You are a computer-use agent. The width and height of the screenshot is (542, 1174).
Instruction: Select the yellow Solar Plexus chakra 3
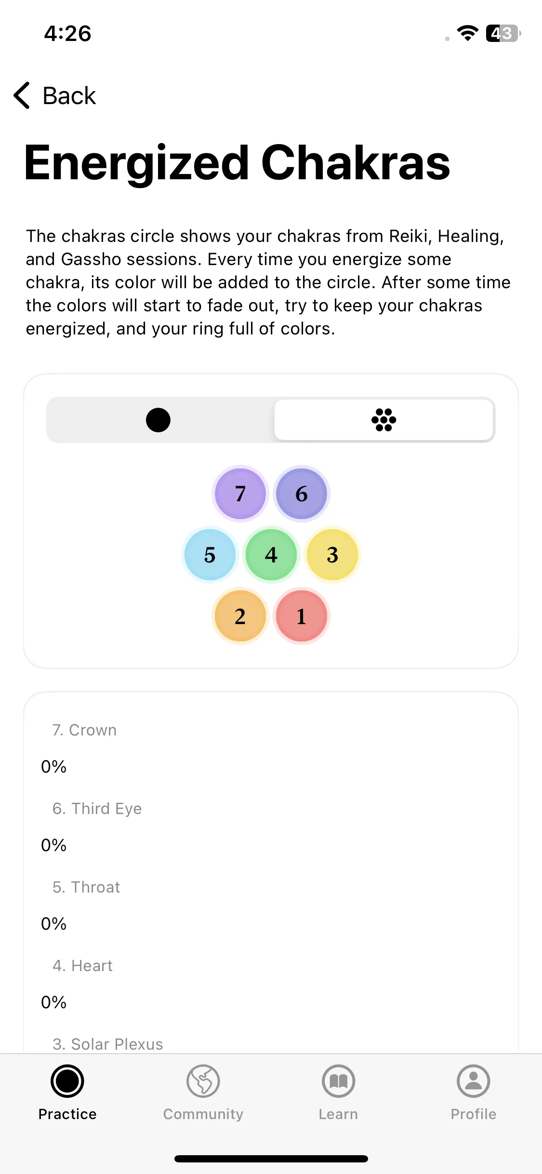click(x=332, y=555)
